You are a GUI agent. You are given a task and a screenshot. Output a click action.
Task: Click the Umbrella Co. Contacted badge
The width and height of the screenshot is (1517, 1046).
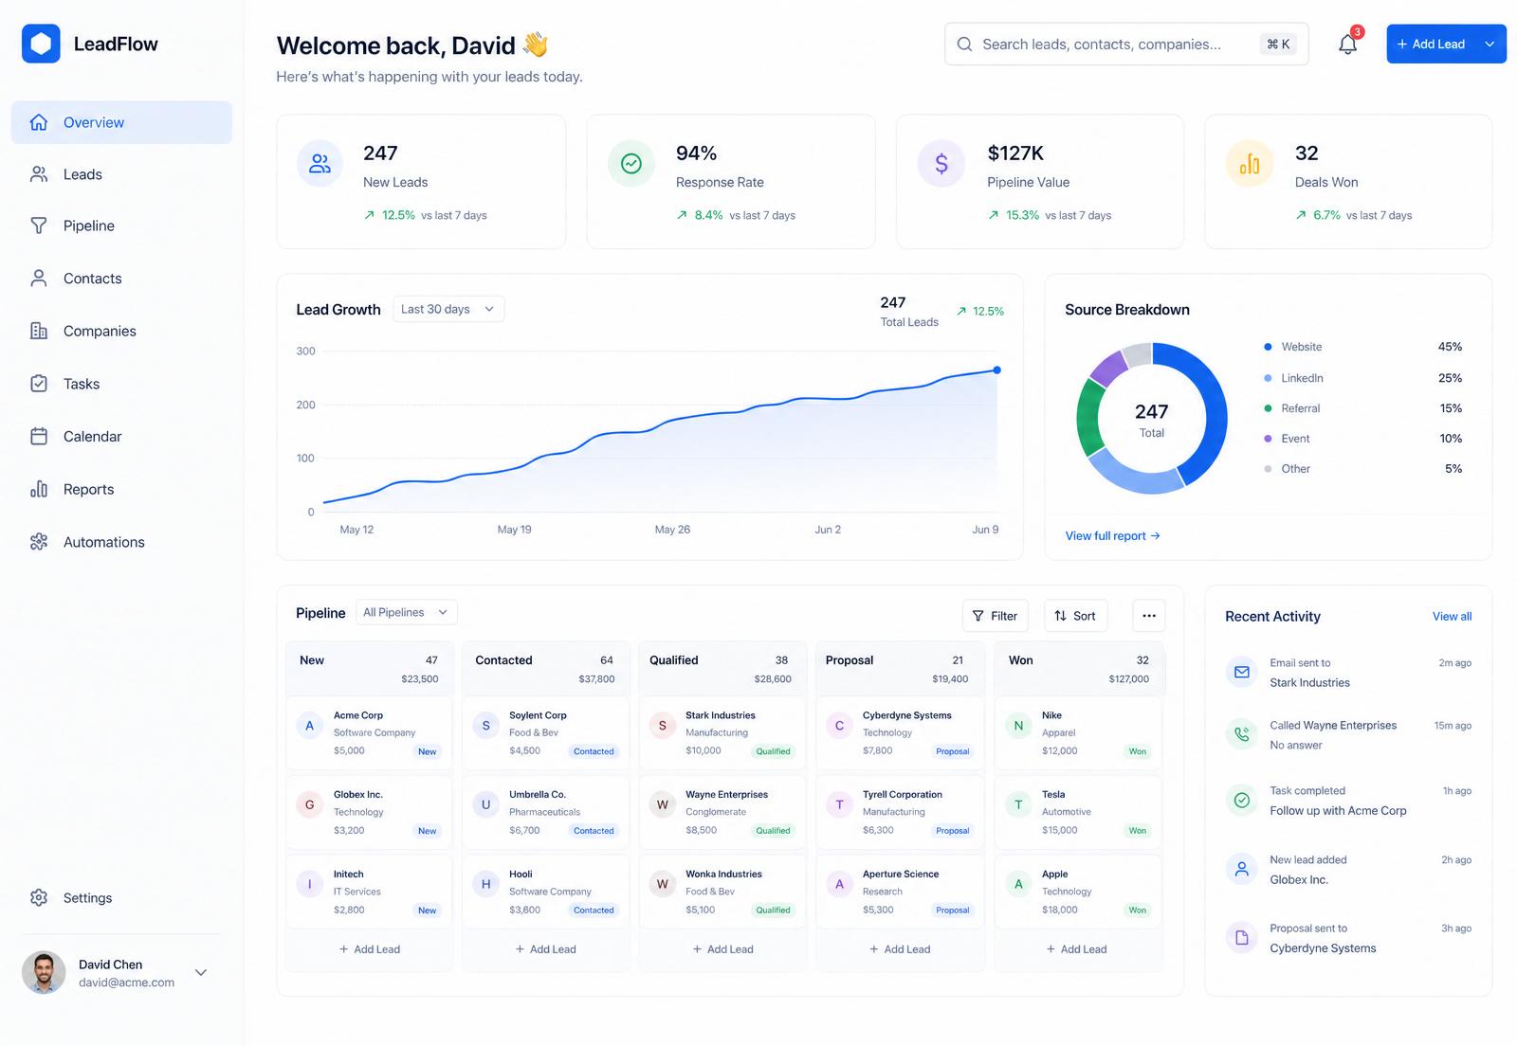594,831
